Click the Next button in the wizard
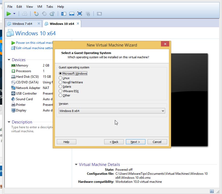Image resolution: width=222 pixels, height=194 pixels. 136,142
